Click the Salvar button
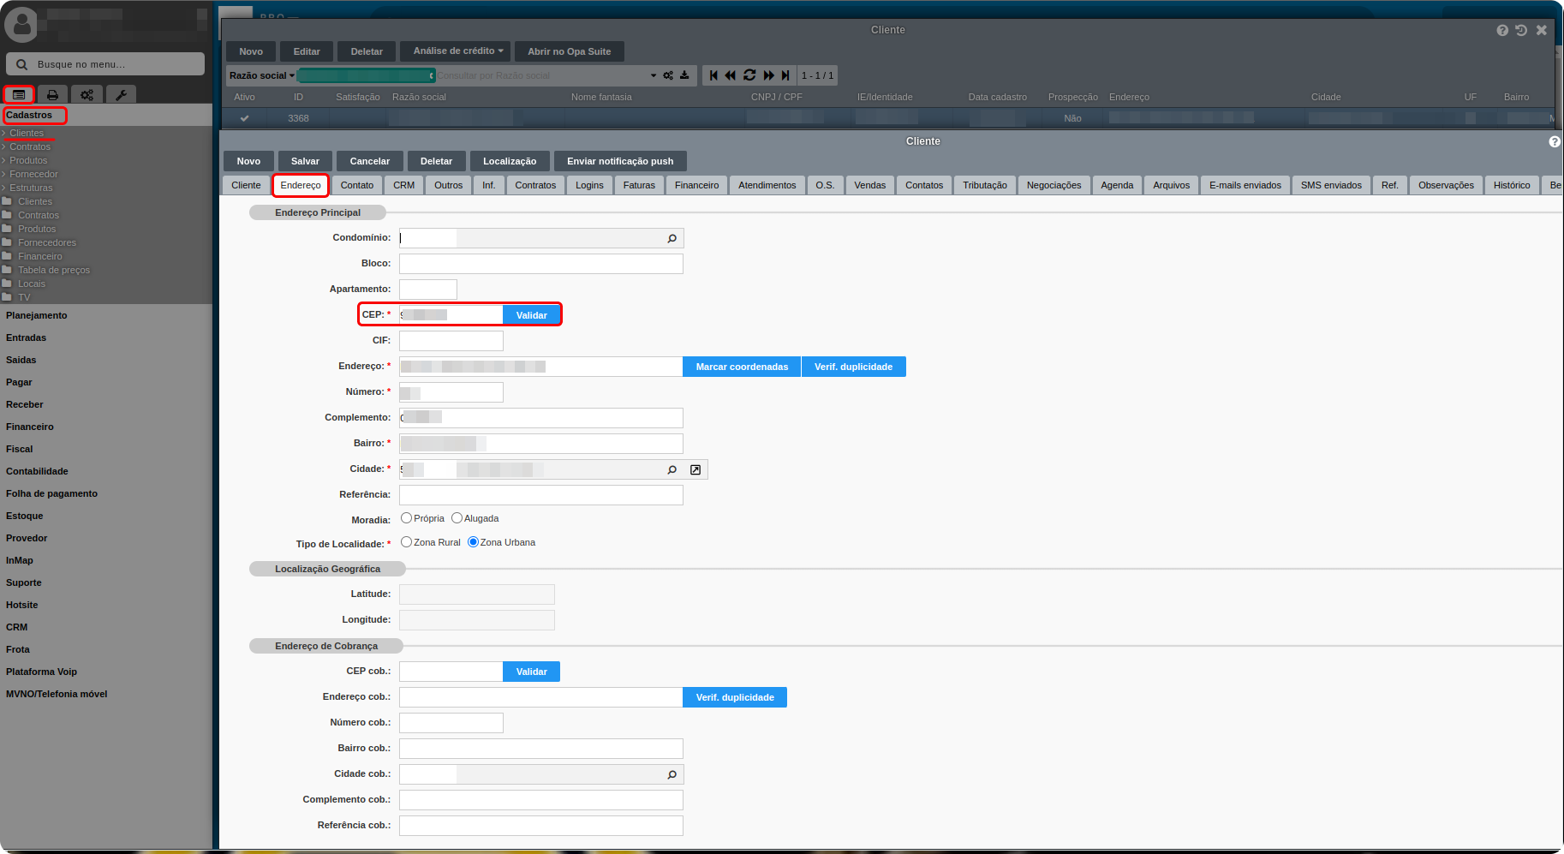Image resolution: width=1564 pixels, height=854 pixels. click(305, 161)
